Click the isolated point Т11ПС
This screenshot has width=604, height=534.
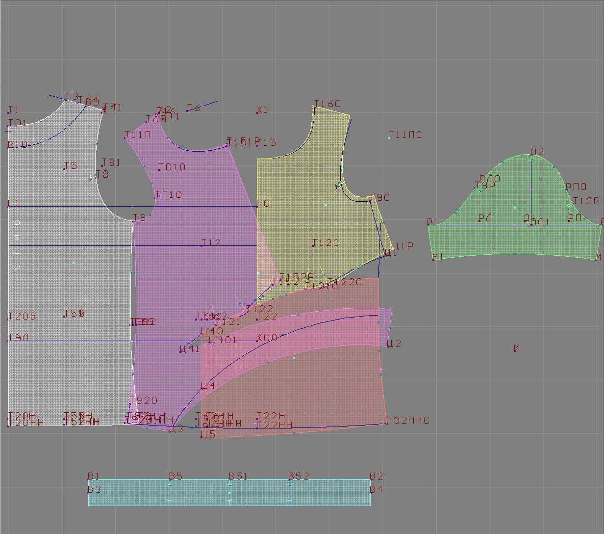click(389, 138)
